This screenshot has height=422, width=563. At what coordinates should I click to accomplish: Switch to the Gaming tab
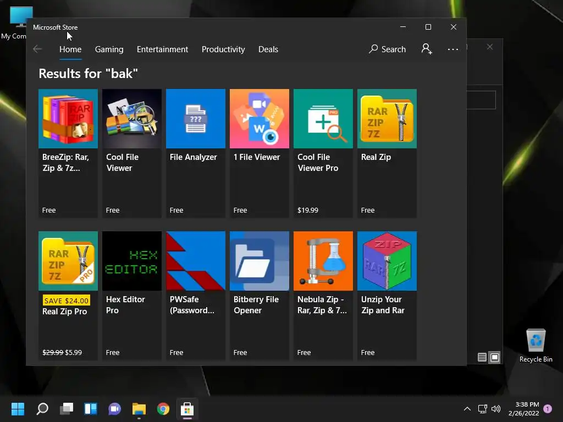click(109, 49)
